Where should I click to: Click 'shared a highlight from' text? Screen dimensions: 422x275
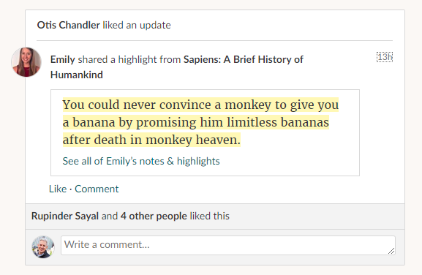[x=129, y=59]
